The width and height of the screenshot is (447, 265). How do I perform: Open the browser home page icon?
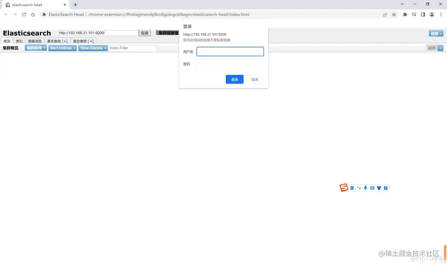click(33, 15)
